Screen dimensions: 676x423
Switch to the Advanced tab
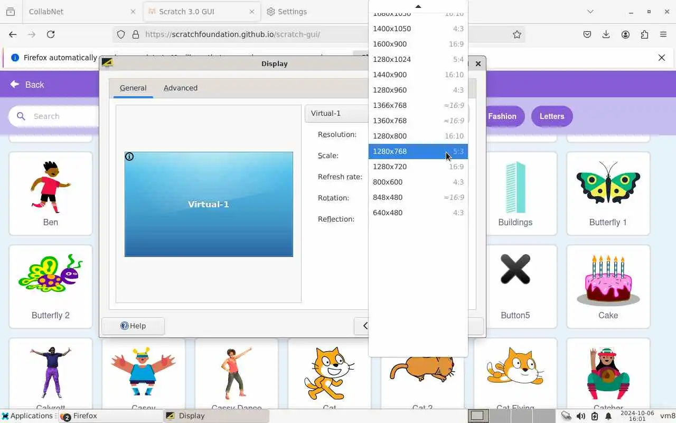point(181,88)
